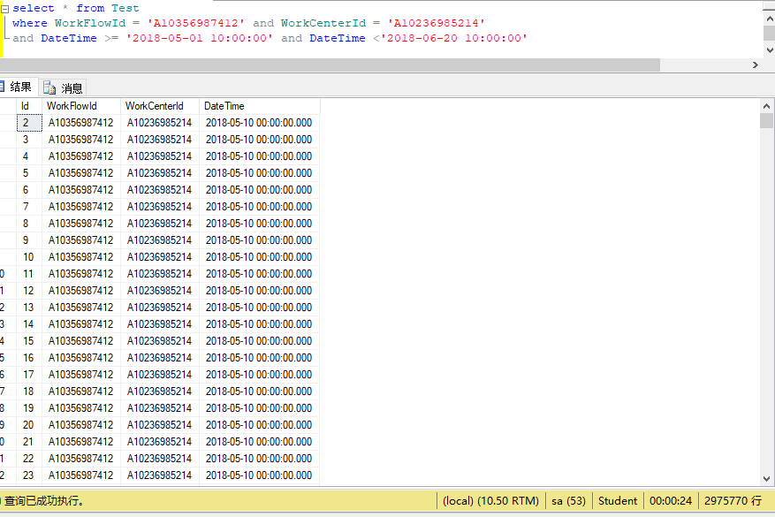
Task: Click the DateTime column header
Action: 224,106
